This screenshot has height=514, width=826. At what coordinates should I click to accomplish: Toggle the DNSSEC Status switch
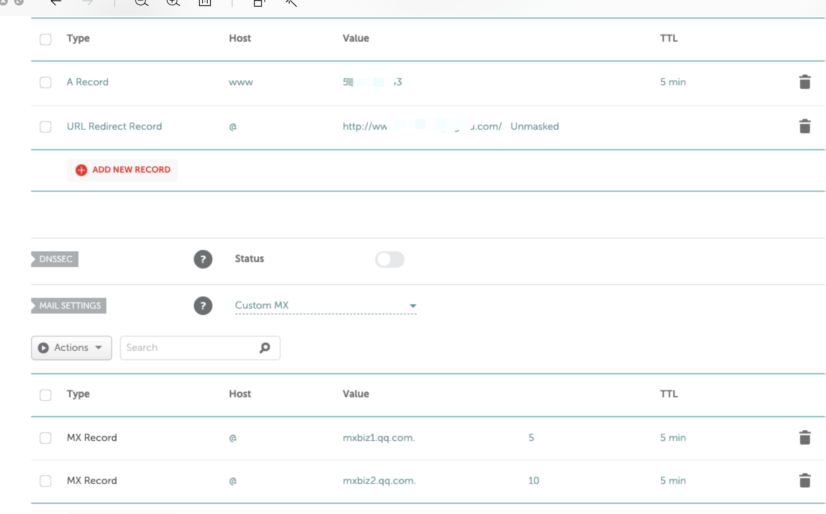coord(389,259)
